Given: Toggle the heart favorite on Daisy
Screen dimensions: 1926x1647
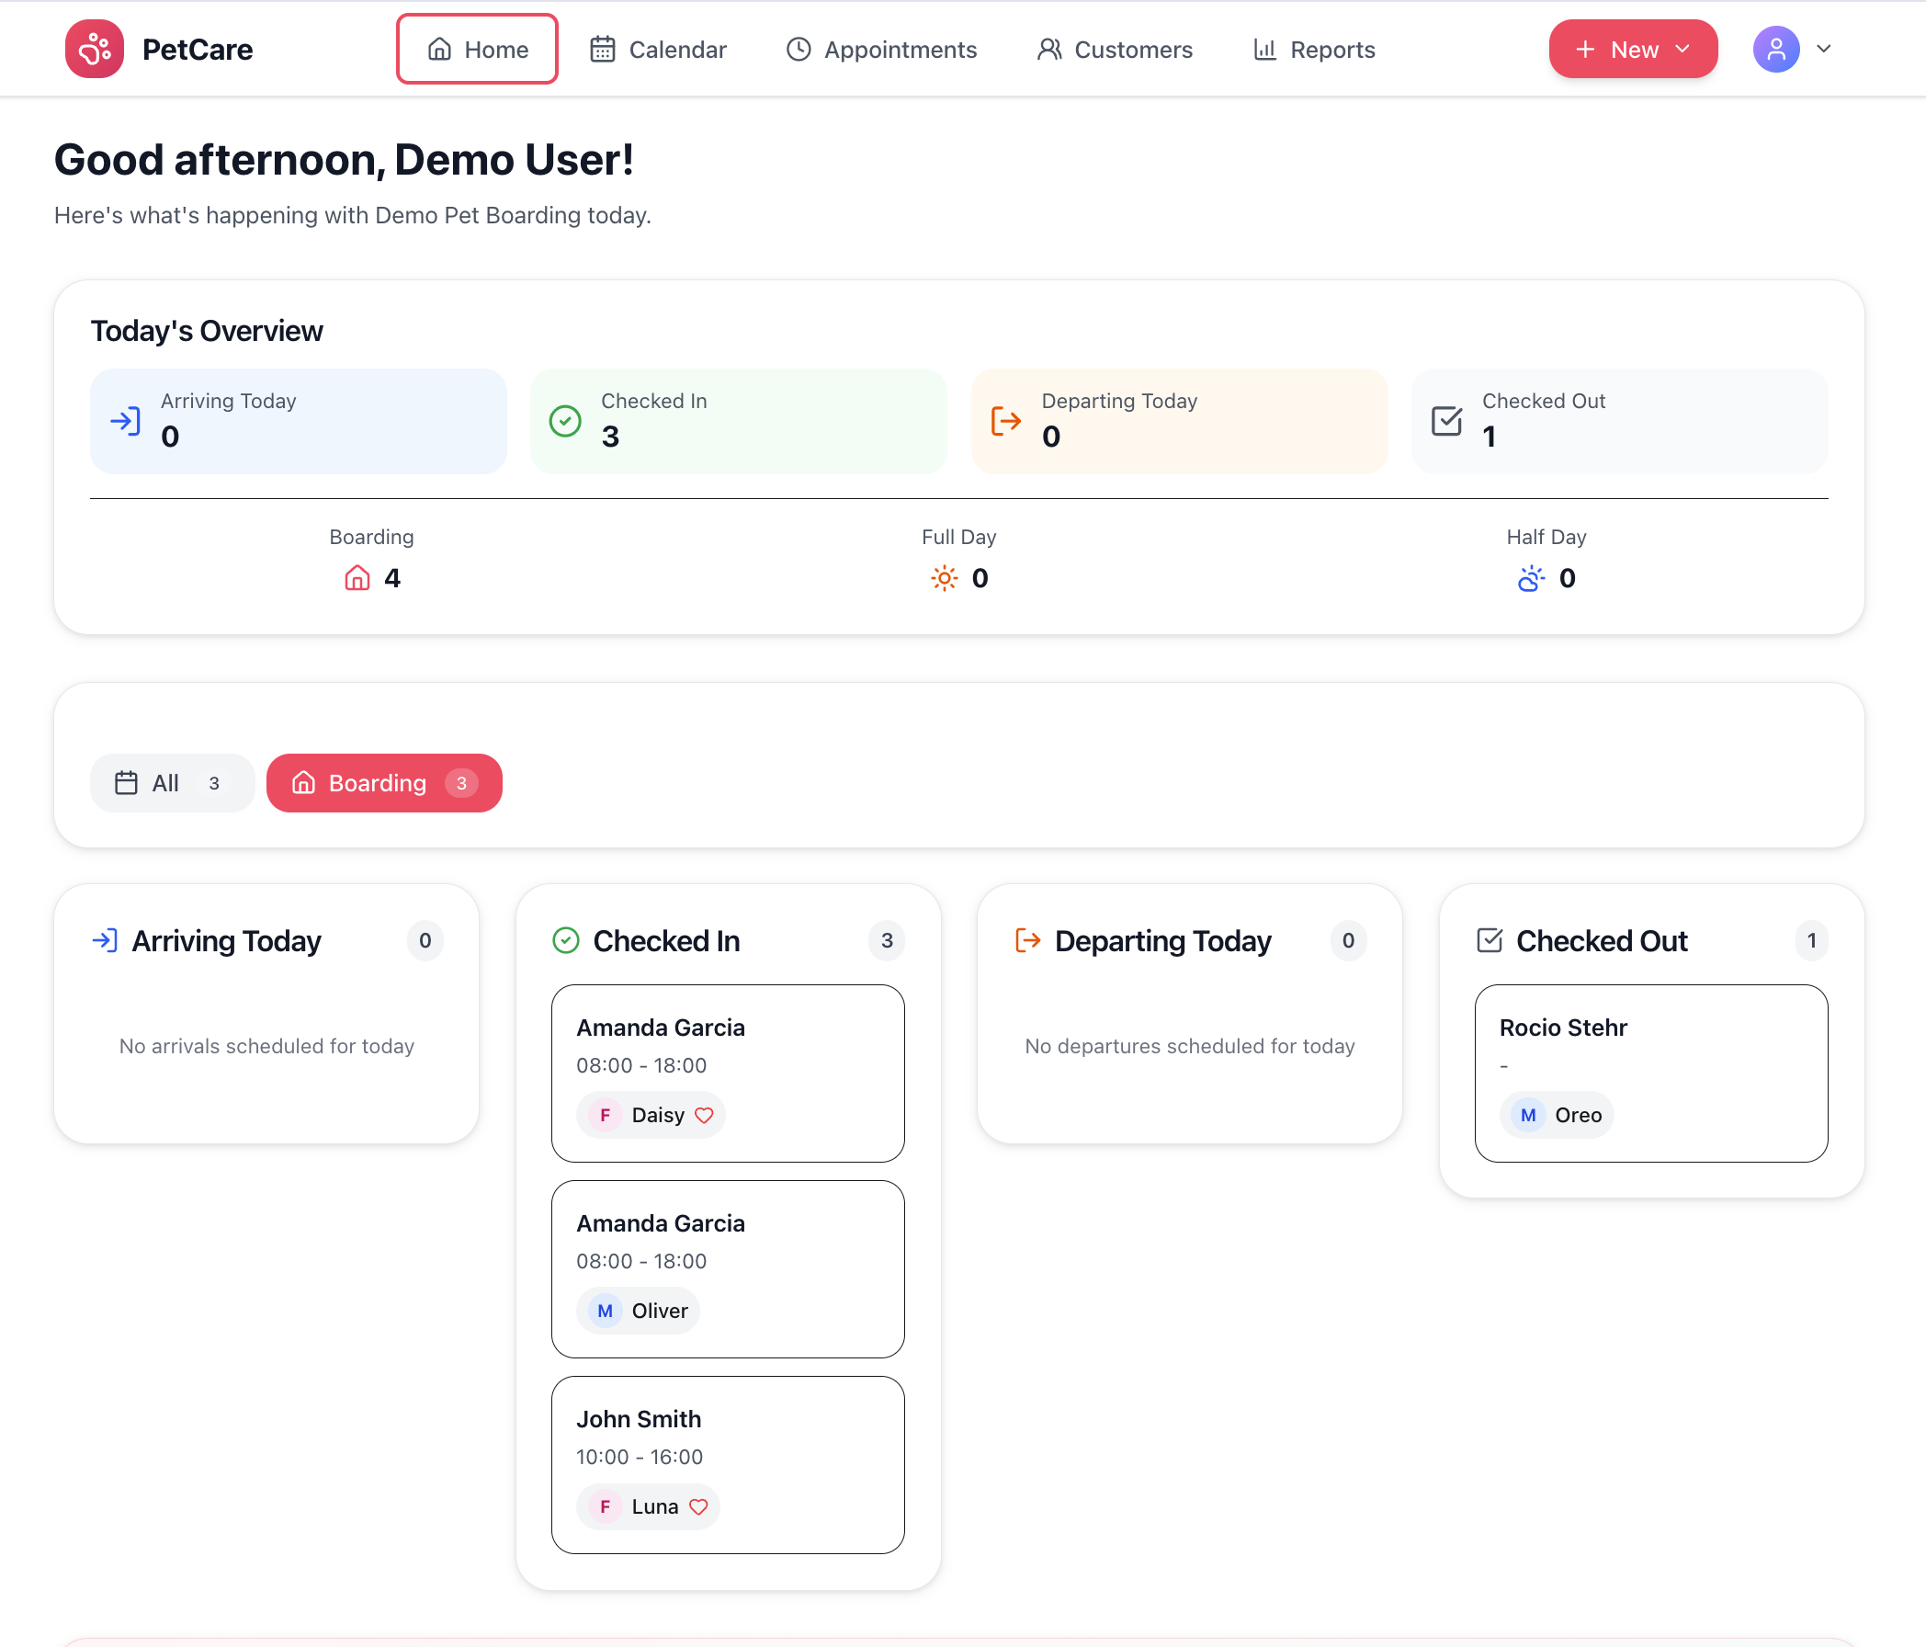Looking at the screenshot, I should (x=704, y=1114).
